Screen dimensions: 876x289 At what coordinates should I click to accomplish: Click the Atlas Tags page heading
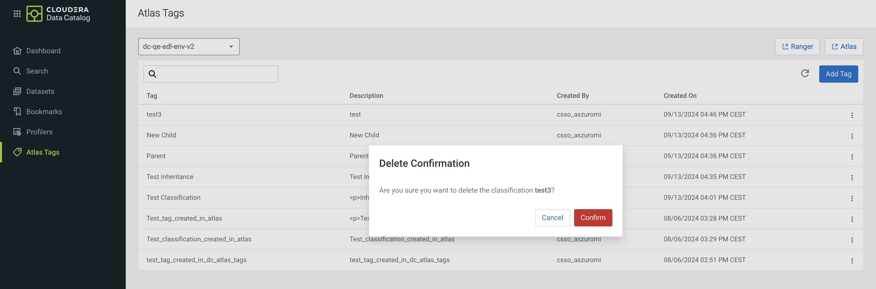(160, 13)
